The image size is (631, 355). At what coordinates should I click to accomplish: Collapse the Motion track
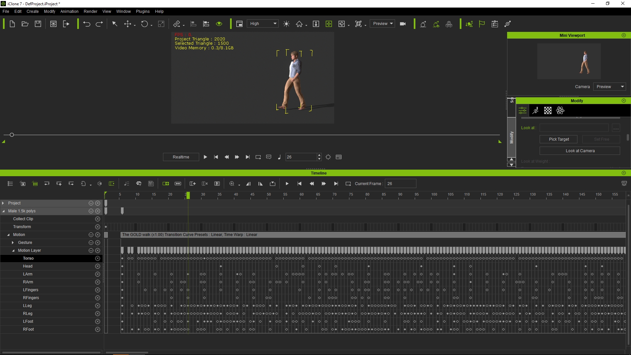[9, 235]
